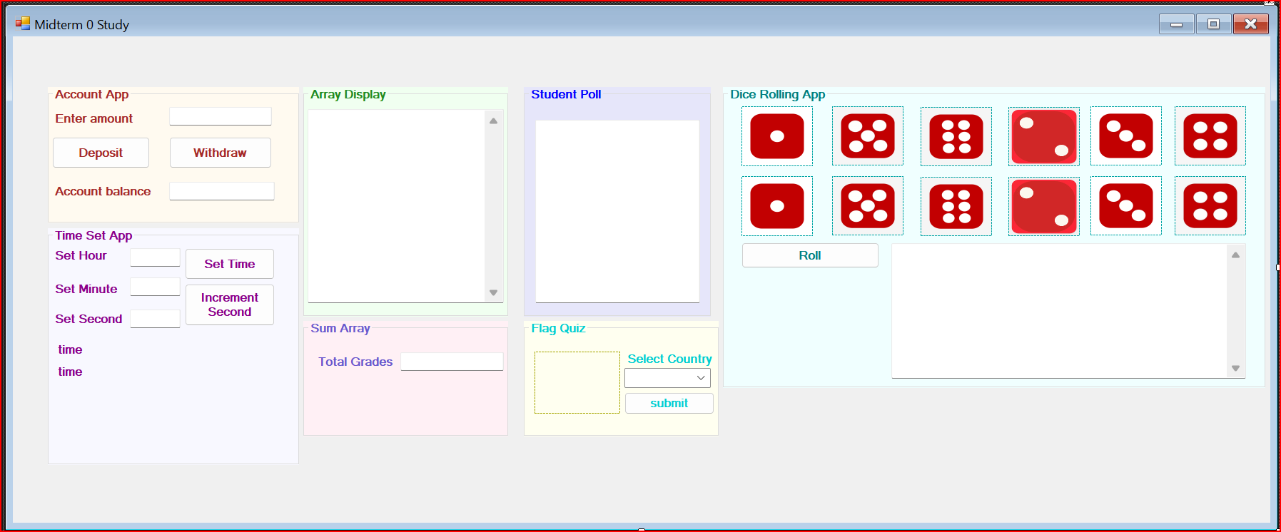1281x532 pixels.
Task: Roll the dice with Roll button
Action: pyautogui.click(x=810, y=255)
